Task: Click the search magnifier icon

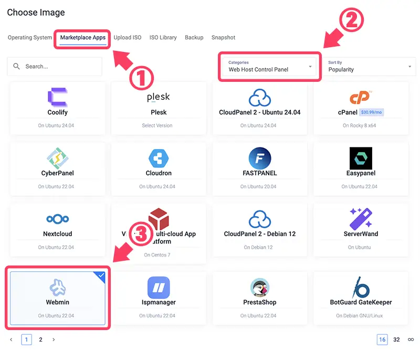Action: click(16, 66)
